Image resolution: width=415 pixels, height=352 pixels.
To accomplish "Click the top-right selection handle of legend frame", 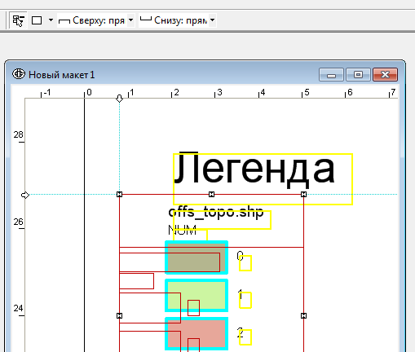I will 303,194.
